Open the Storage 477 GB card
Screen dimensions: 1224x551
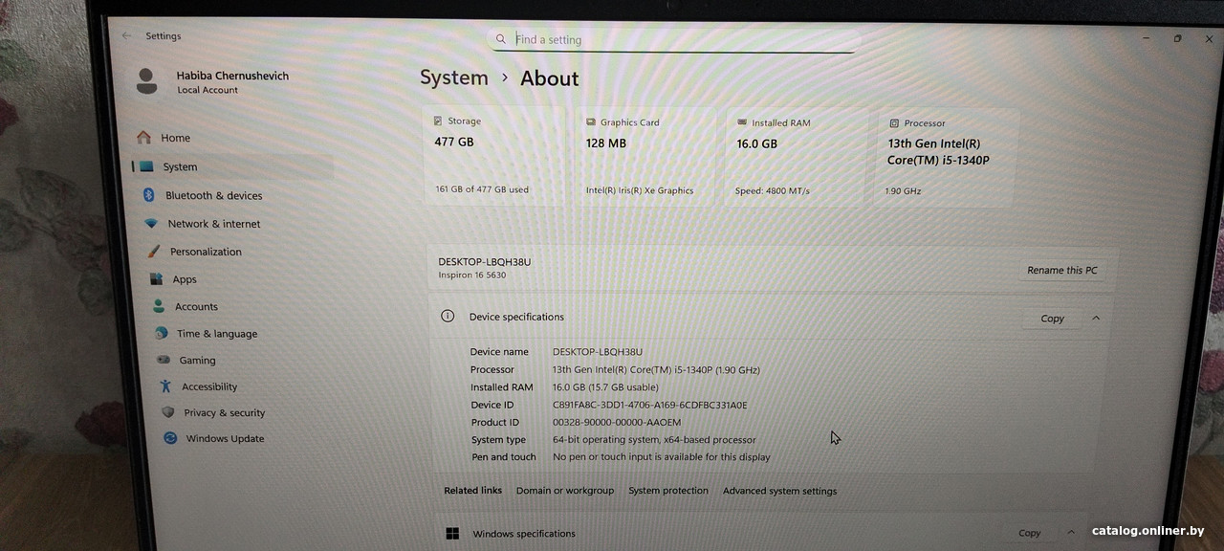[495, 155]
